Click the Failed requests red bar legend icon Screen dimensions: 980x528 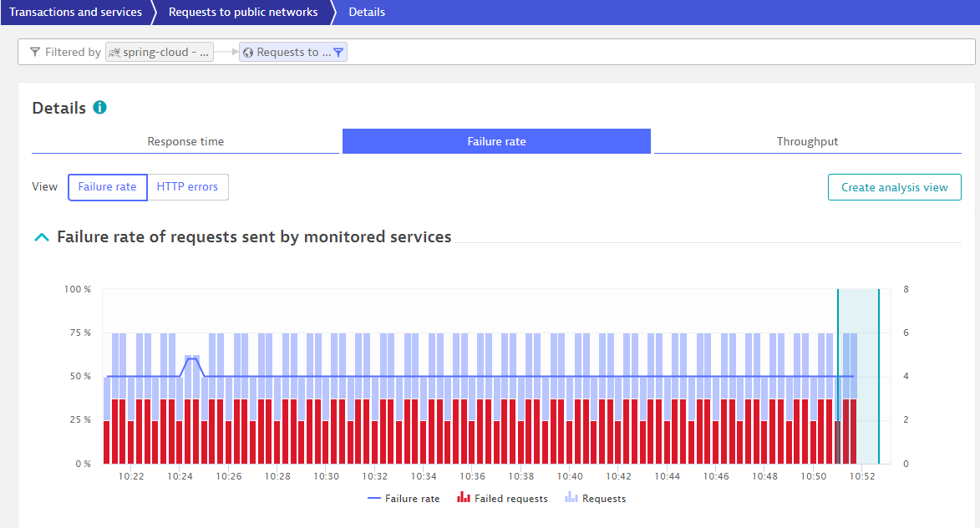pos(464,498)
